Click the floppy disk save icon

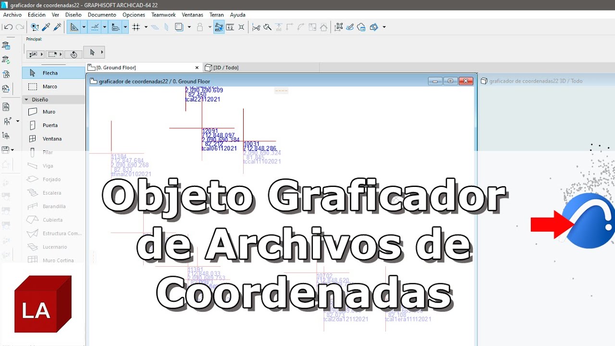click(x=5, y=150)
